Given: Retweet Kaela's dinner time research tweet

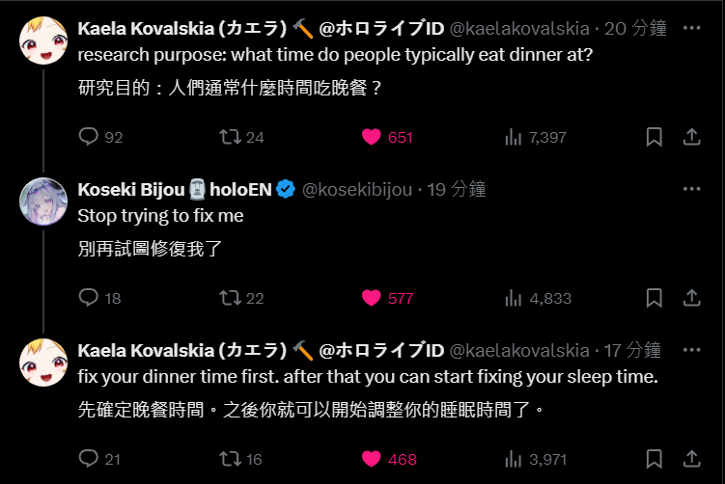Looking at the screenshot, I should (231, 137).
